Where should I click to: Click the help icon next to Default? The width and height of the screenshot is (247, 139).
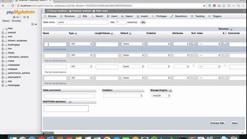[130, 34]
